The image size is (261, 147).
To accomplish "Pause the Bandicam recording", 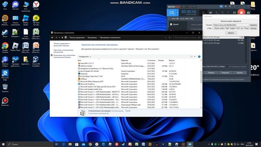I will (234, 13).
